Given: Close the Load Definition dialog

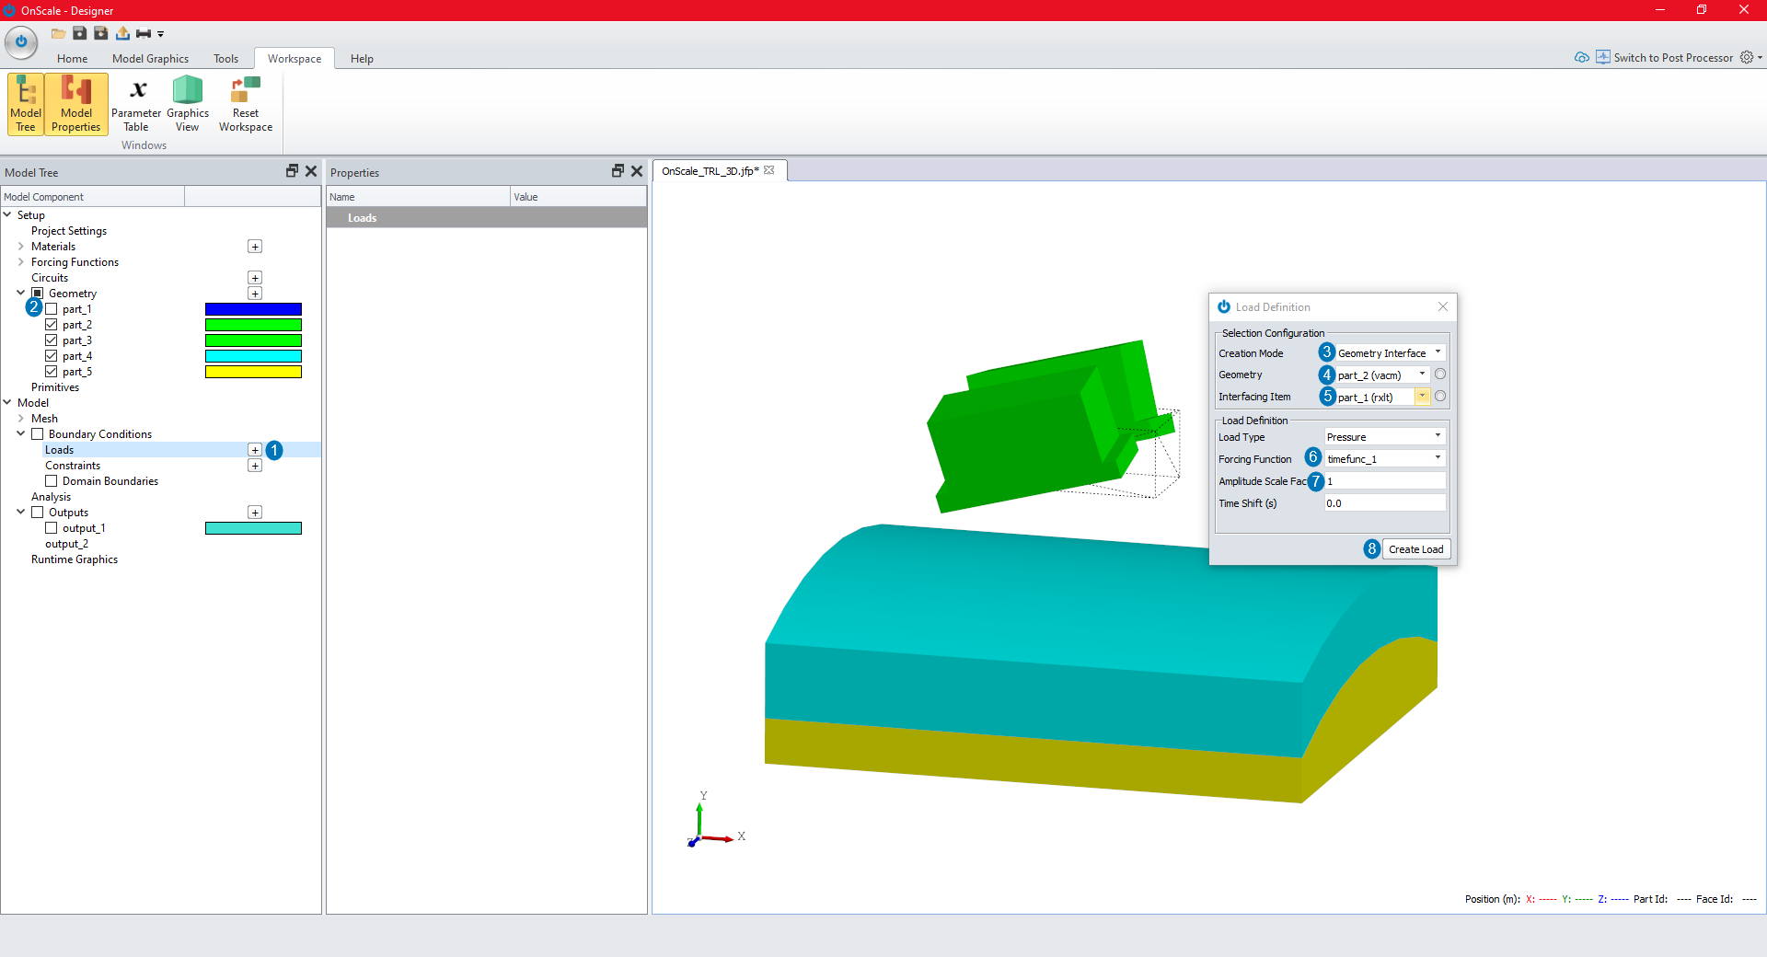Looking at the screenshot, I should click(x=1443, y=306).
